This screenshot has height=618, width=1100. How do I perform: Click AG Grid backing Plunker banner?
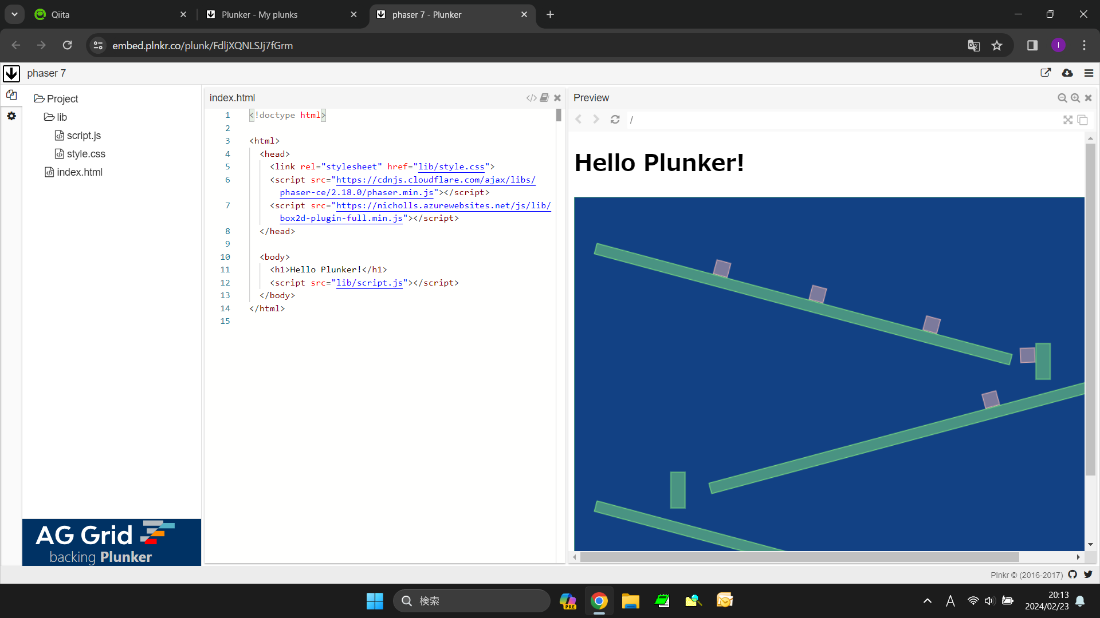(112, 542)
